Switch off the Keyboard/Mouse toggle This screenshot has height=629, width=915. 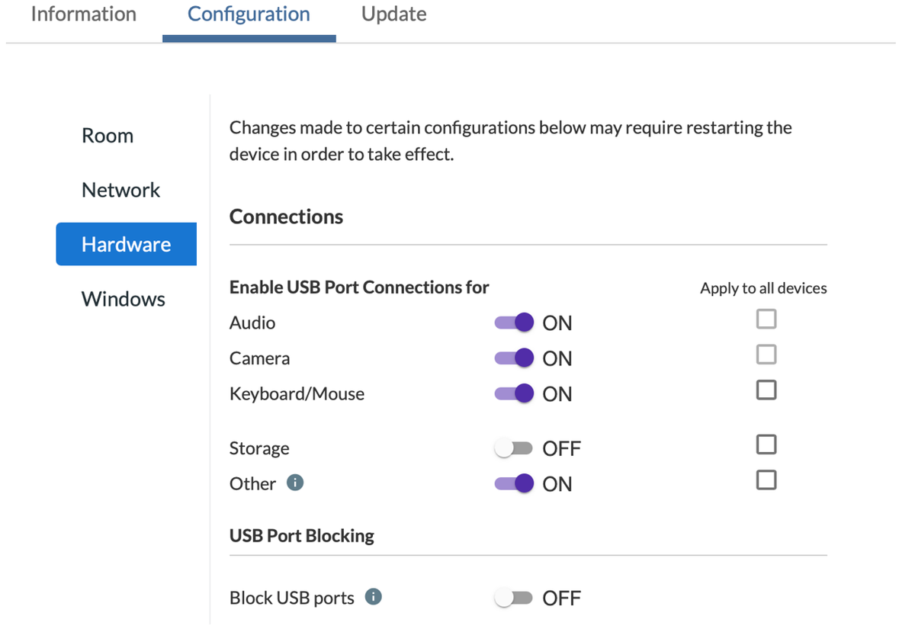[x=514, y=393]
